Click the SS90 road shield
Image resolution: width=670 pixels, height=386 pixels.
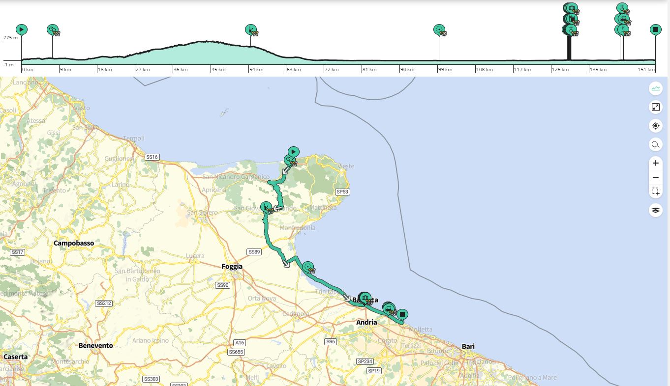223,285
